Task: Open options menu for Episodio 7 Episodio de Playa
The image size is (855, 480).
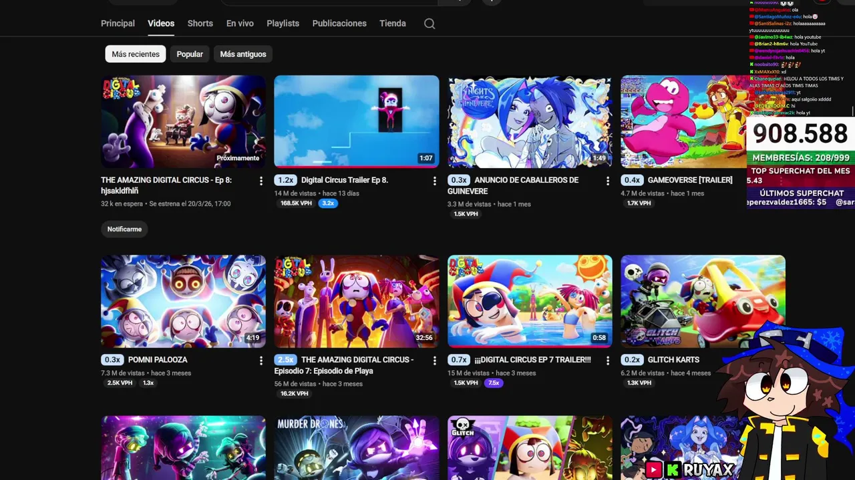Action: (435, 361)
